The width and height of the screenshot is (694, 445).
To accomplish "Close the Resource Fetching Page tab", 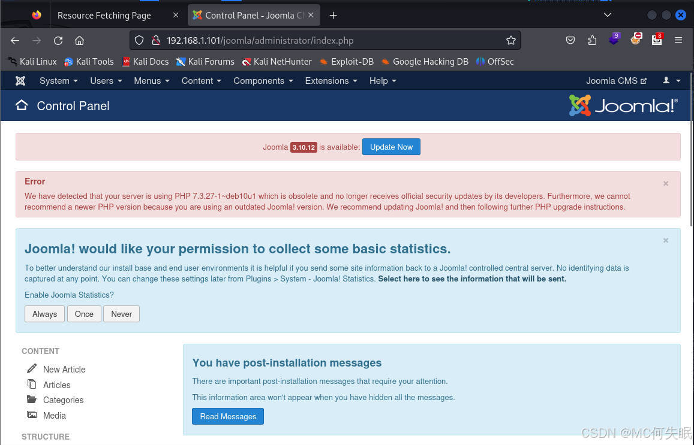I will pyautogui.click(x=176, y=15).
